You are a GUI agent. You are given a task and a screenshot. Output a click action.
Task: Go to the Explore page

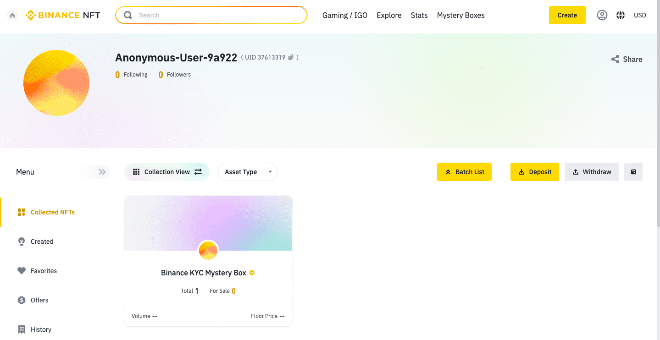pyautogui.click(x=389, y=15)
